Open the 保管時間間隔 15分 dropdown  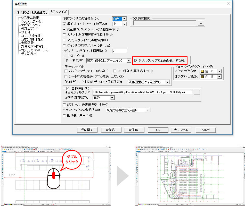tap(112, 98)
